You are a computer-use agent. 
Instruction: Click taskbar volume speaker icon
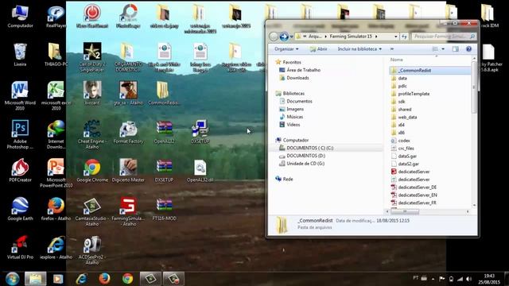(468, 279)
